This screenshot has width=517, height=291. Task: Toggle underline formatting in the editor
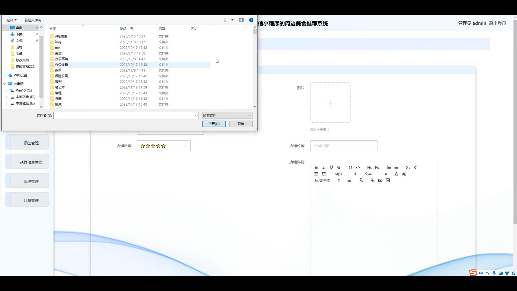[x=331, y=167]
